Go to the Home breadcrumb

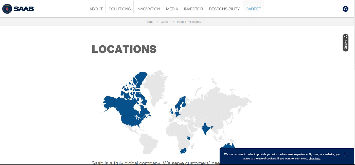[149, 22]
